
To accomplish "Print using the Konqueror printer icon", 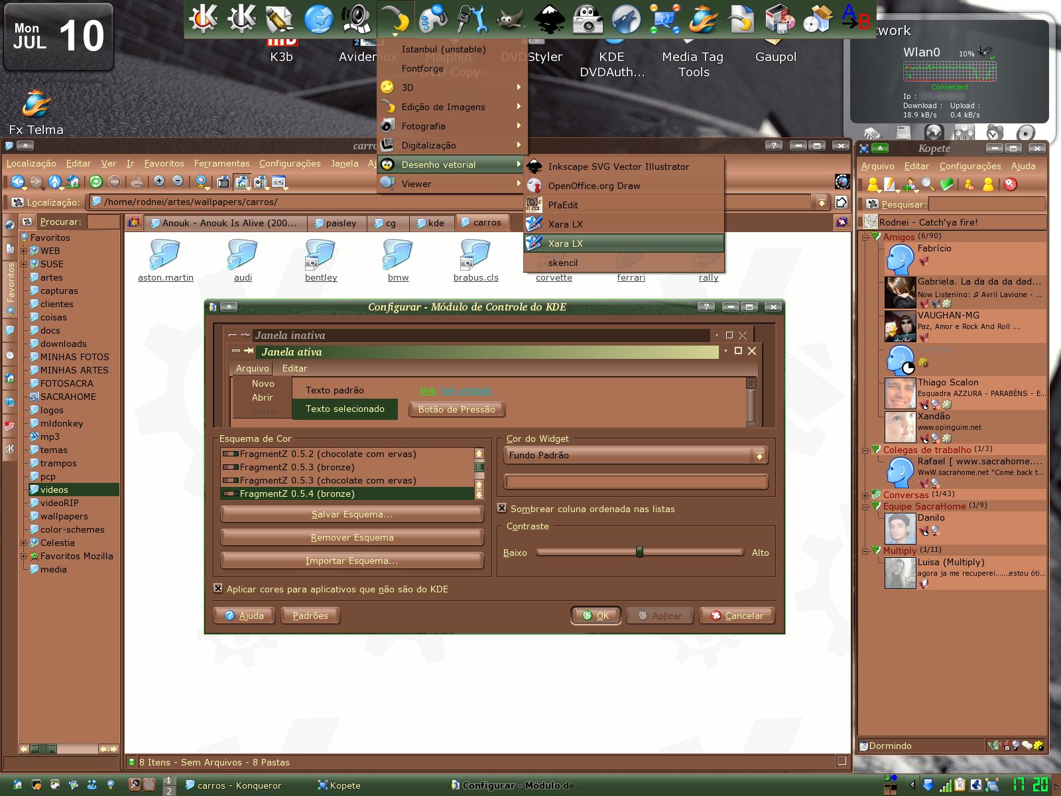I will coord(137,181).
